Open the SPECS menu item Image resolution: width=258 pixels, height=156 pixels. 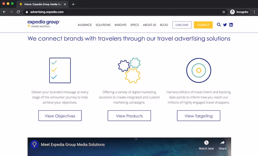click(x=134, y=25)
